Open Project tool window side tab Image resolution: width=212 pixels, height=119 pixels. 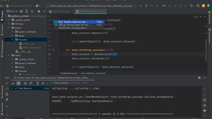2,16
